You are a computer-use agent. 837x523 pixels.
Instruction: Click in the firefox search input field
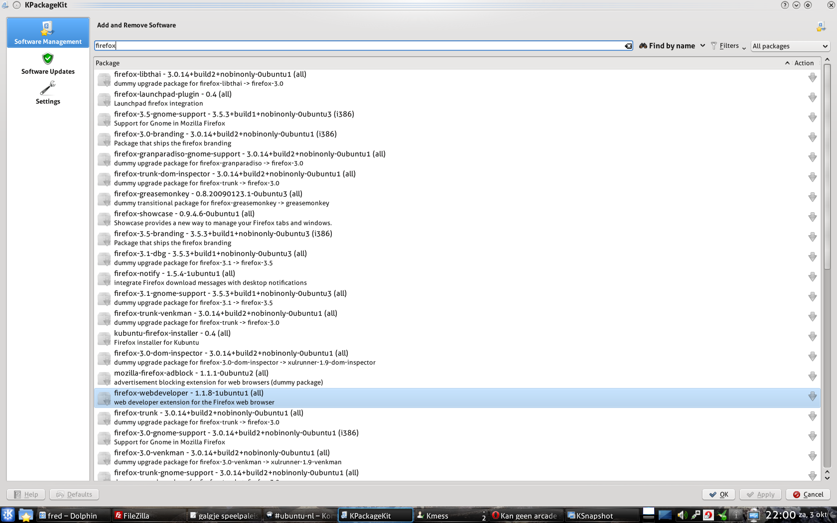(x=359, y=46)
